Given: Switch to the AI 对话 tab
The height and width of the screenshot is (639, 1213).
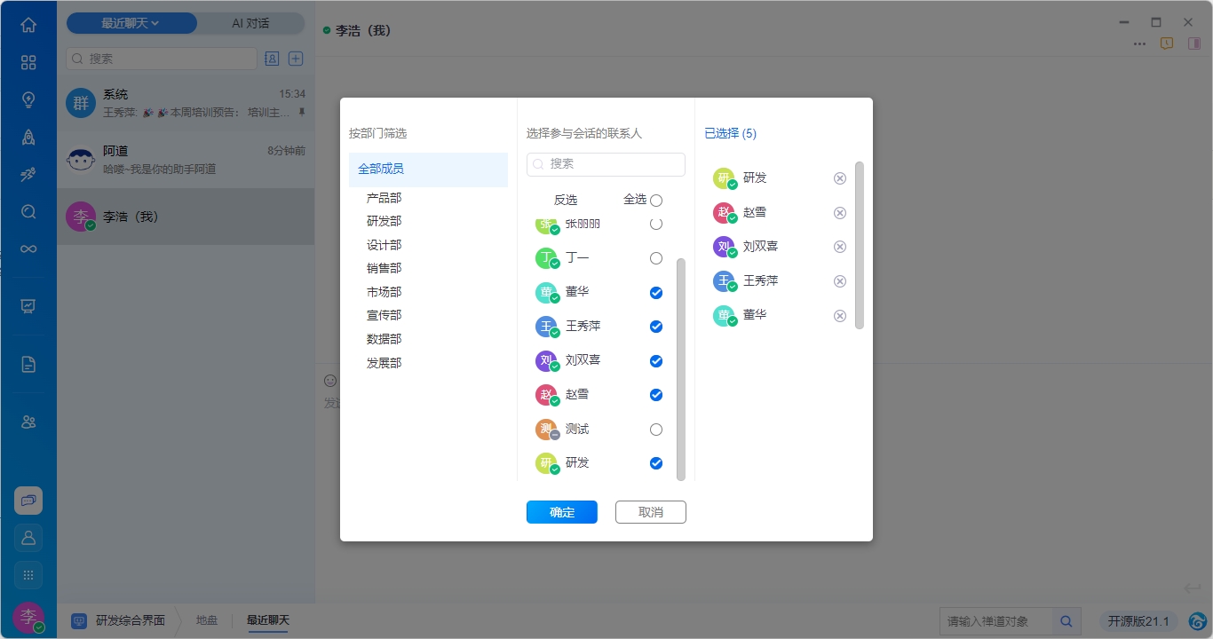Looking at the screenshot, I should click(250, 23).
